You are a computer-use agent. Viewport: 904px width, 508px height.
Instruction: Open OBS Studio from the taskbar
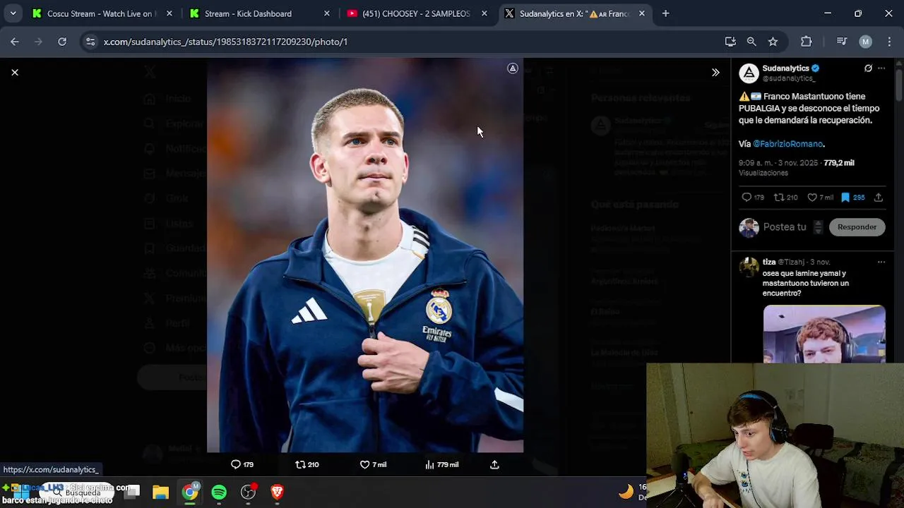(248, 492)
